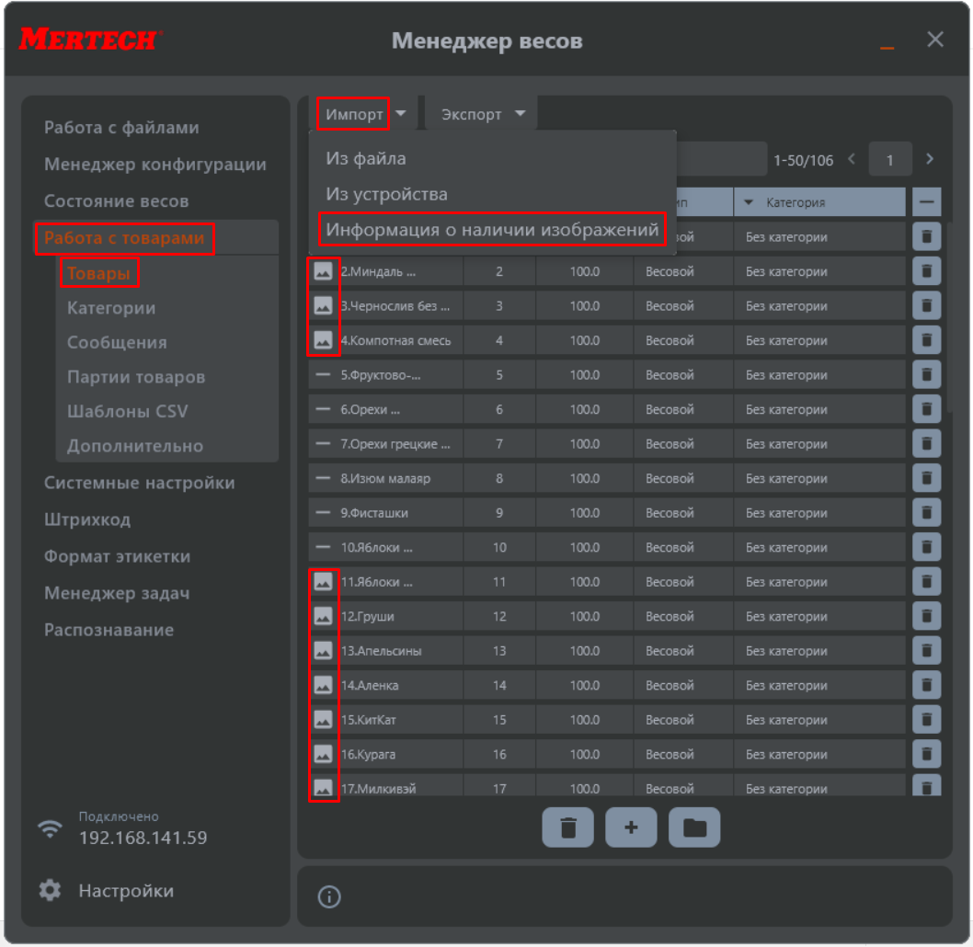Click trash icon in 9.Фисташки row
973x947 pixels.
[x=926, y=513]
